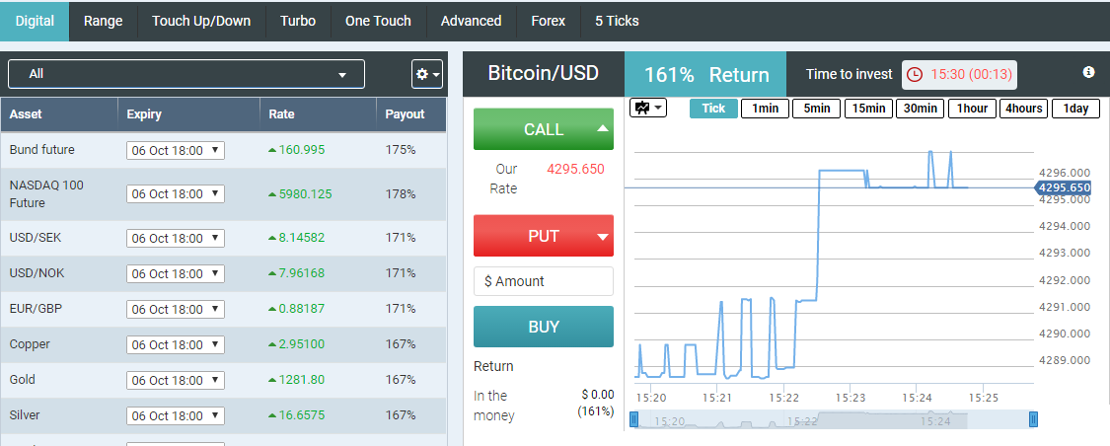Image resolution: width=1110 pixels, height=446 pixels.
Task: Click the info icon beside invest timer
Action: tap(1088, 72)
